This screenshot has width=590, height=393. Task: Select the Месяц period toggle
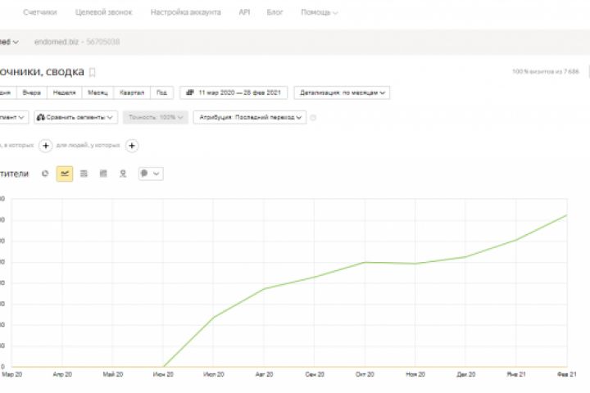[98, 93]
